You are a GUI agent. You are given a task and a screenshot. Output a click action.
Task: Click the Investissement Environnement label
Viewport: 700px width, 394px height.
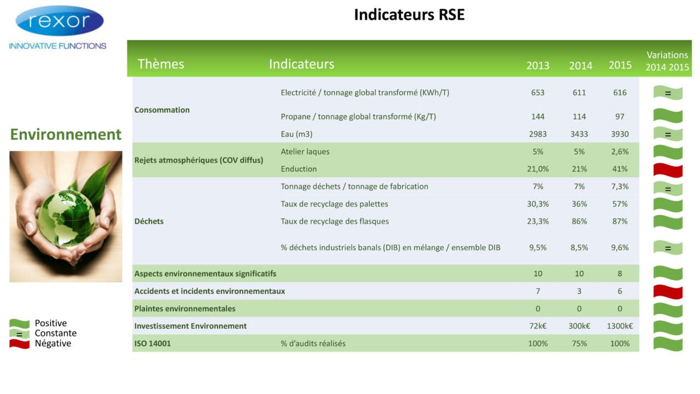point(190,326)
